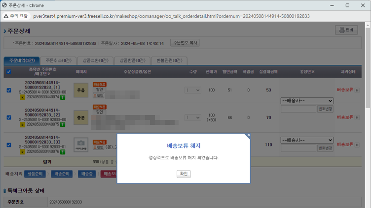This screenshot has height=208, width=371.
Task: Uncheck the third order item checkbox
Action: 8,145
